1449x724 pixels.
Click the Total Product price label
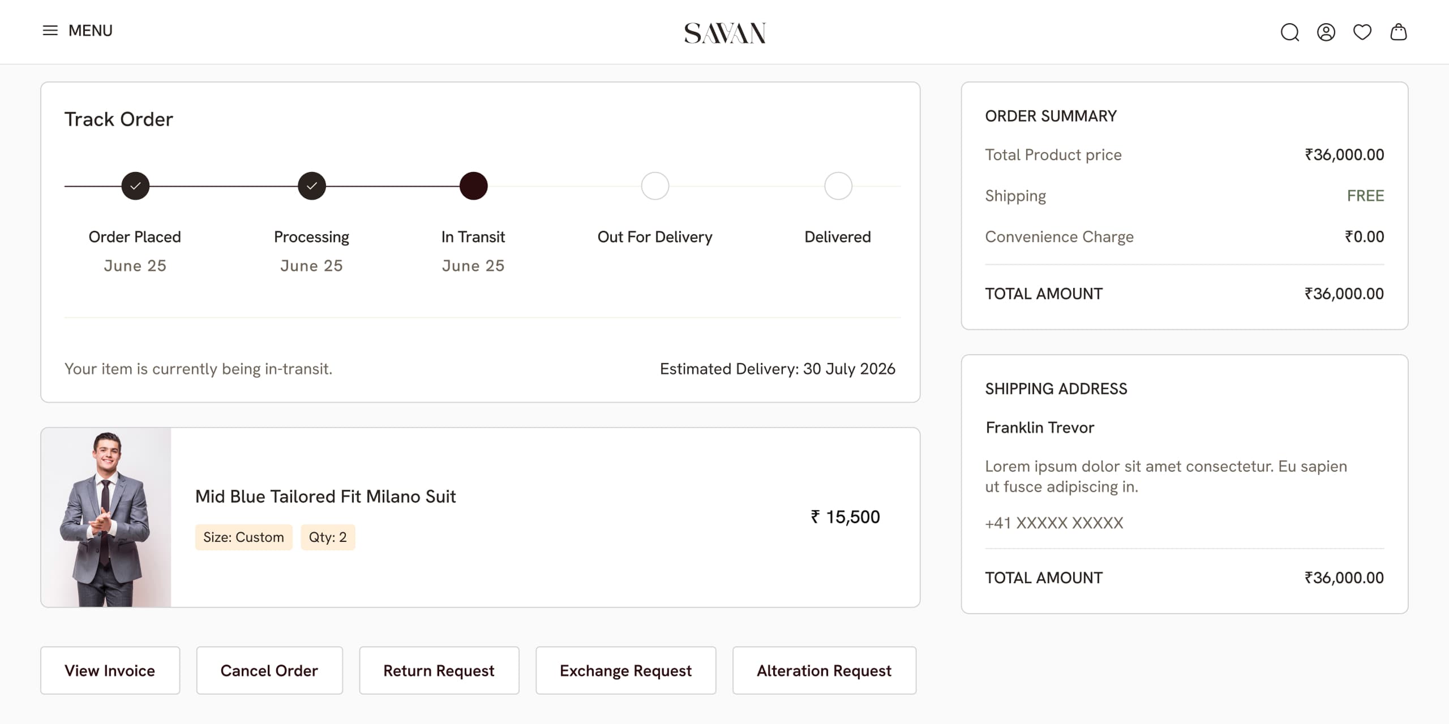pyautogui.click(x=1053, y=155)
